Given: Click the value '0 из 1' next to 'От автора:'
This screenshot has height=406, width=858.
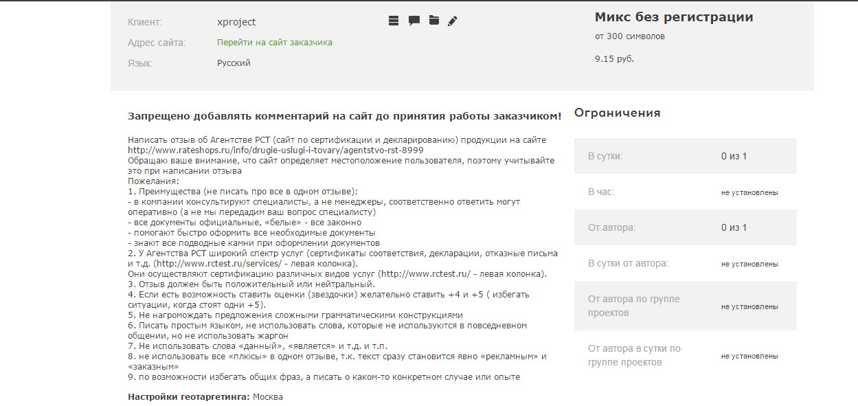Looking at the screenshot, I should click(x=734, y=227).
